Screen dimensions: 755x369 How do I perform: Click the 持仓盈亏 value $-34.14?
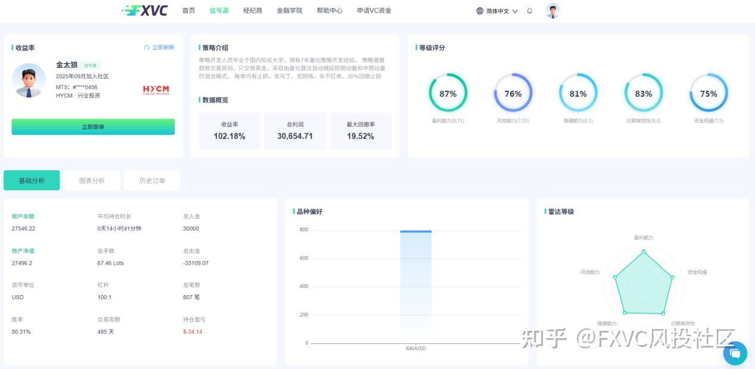pyautogui.click(x=192, y=331)
